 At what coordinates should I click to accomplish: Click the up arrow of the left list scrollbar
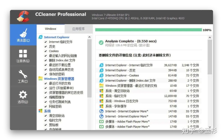pyautogui.click(x=89, y=37)
